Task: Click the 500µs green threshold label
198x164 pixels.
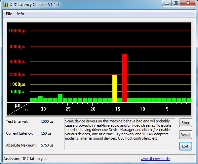Action: click(x=18, y=91)
